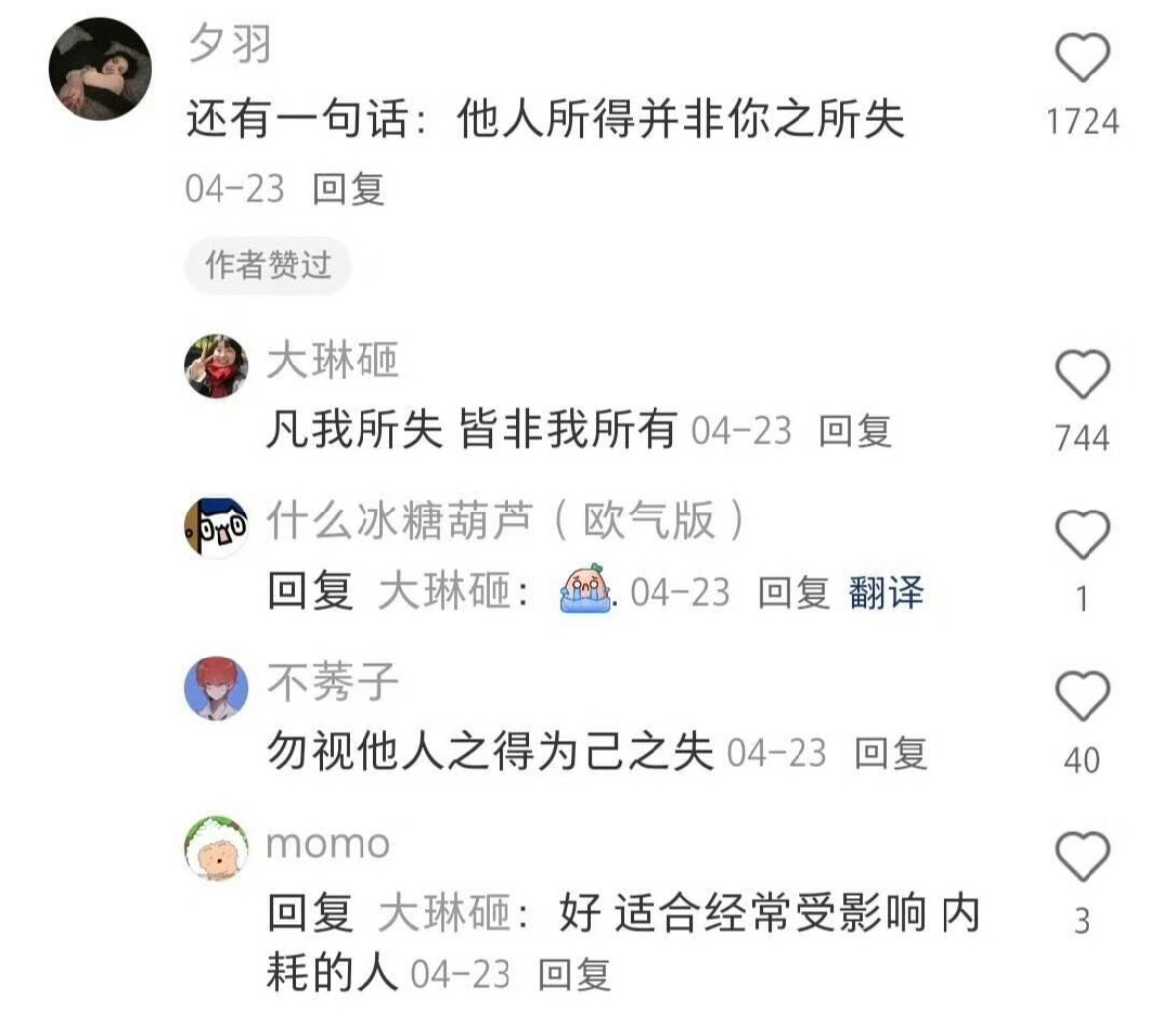Screen dimensions: 1162x1023
Task: Reply to 什么冰糖葫芦's emoji comment
Action: pyautogui.click(x=794, y=592)
